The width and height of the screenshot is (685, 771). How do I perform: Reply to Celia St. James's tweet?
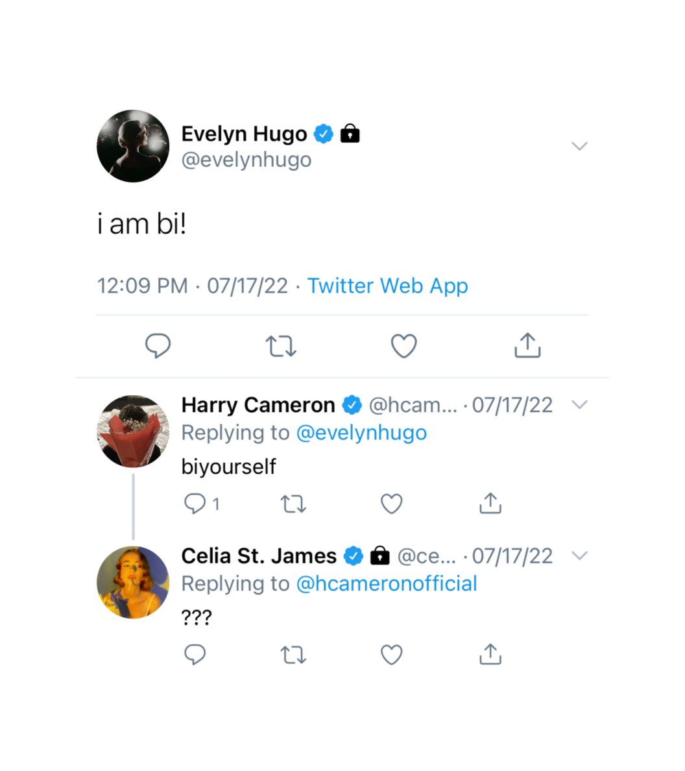click(x=195, y=655)
